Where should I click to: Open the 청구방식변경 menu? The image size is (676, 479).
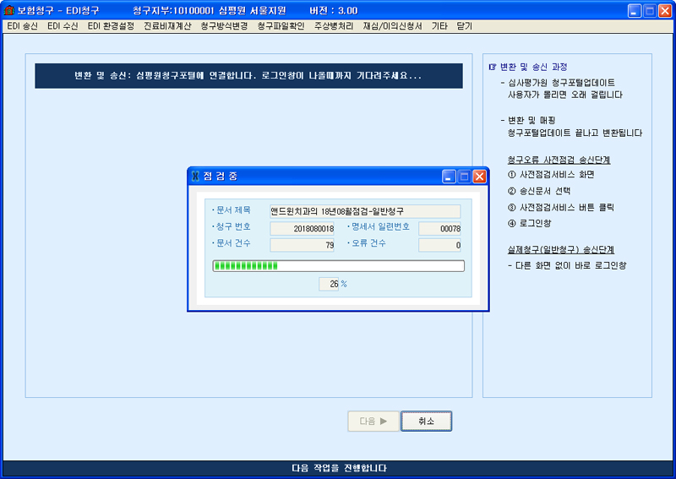point(224,26)
